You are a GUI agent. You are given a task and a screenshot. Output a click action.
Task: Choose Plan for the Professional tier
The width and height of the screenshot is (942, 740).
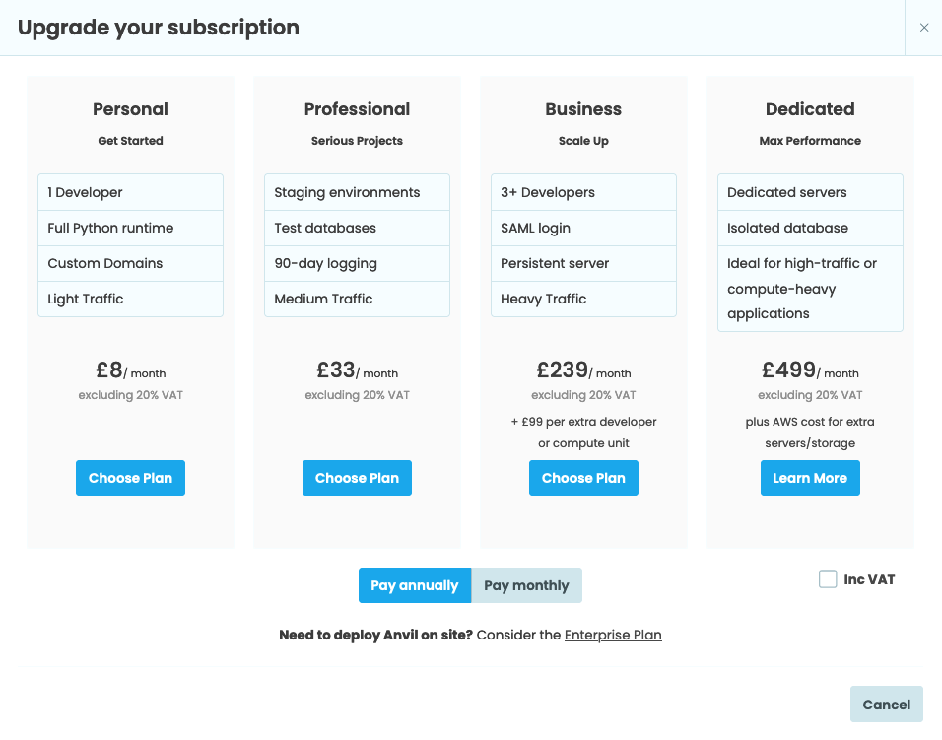[357, 477]
